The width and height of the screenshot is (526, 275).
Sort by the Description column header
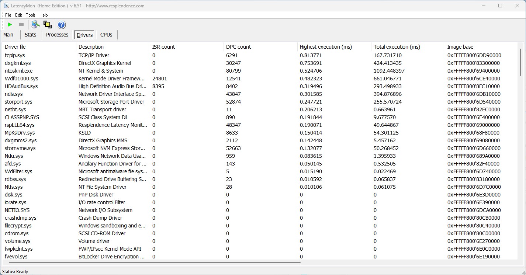[x=113, y=47]
